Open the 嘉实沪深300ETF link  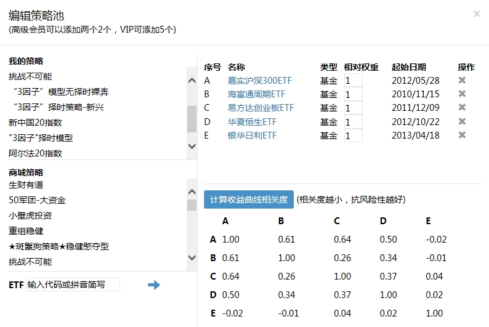(x=259, y=81)
